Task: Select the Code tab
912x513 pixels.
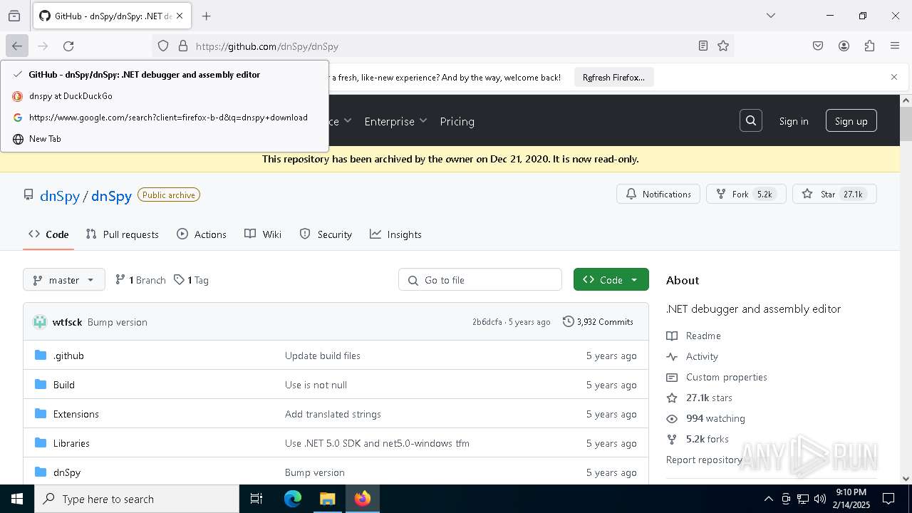Action: click(48, 234)
